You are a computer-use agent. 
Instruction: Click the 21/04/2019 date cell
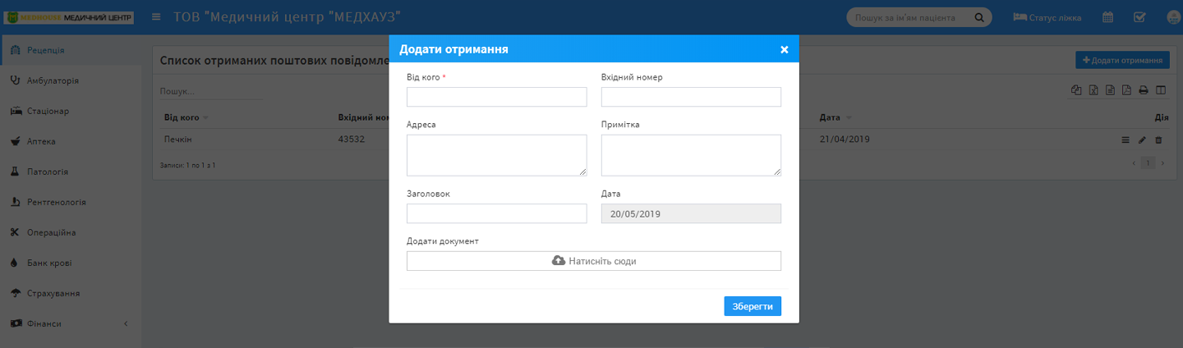point(844,139)
